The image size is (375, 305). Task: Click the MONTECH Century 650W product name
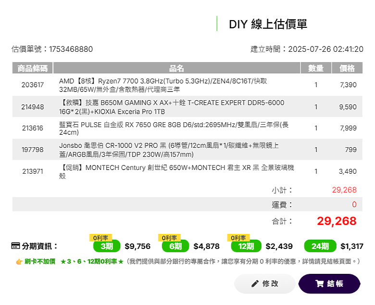point(176,172)
